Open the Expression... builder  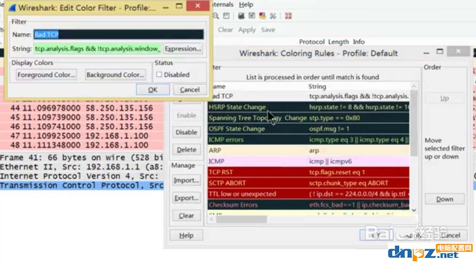pos(183,48)
